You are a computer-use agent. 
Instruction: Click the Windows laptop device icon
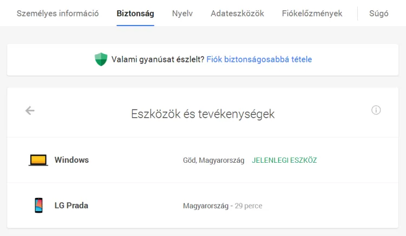38,160
